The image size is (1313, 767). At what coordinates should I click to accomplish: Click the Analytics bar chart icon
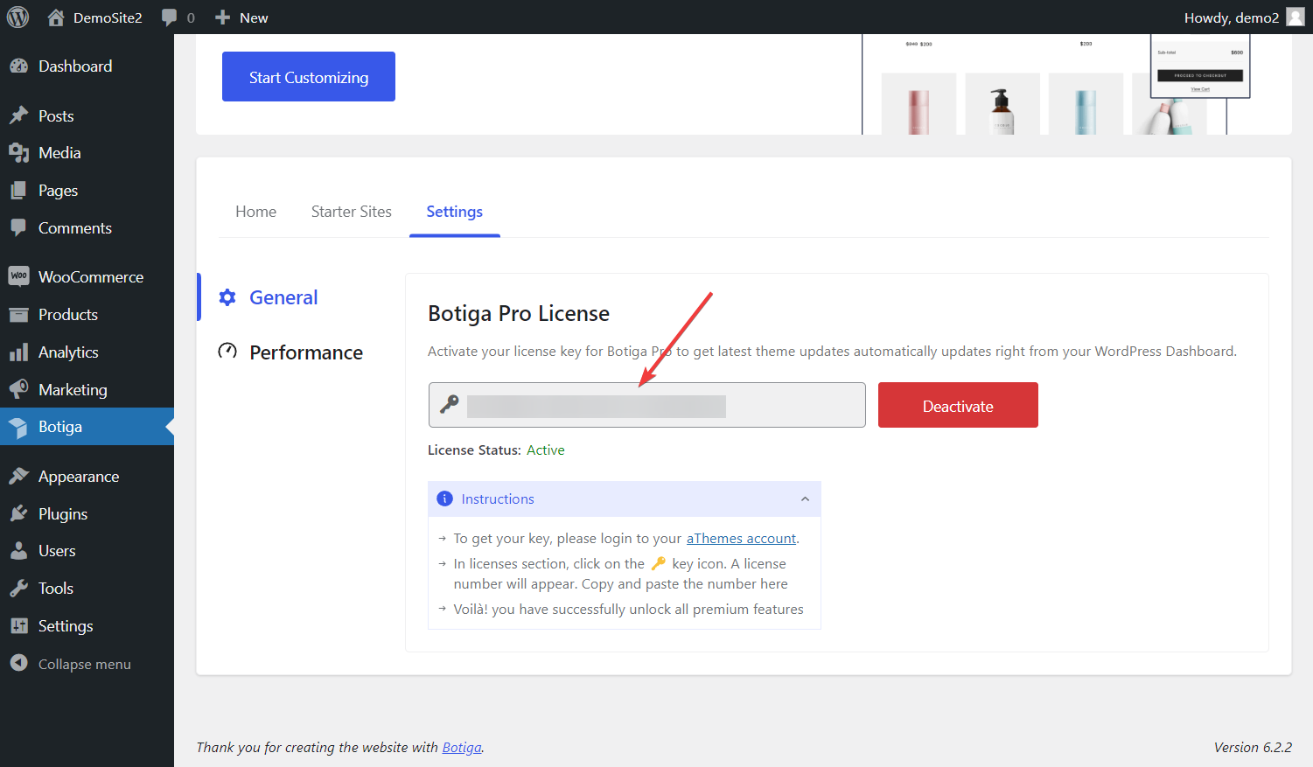pyautogui.click(x=18, y=352)
